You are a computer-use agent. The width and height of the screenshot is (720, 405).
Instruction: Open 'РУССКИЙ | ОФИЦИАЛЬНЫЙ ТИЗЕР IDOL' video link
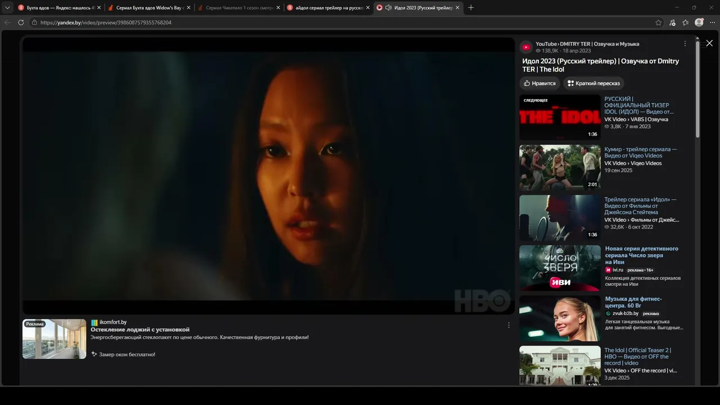(x=639, y=105)
